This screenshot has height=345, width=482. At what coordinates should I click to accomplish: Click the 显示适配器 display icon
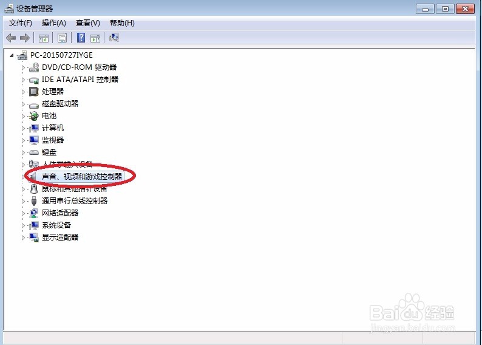(x=34, y=237)
